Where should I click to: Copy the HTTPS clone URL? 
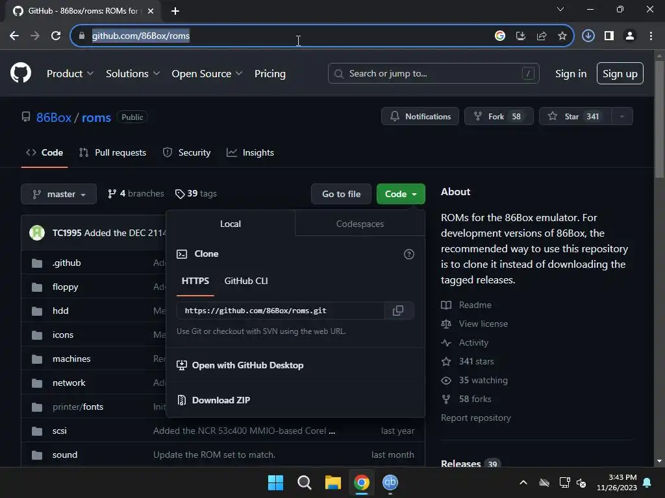[x=398, y=311]
